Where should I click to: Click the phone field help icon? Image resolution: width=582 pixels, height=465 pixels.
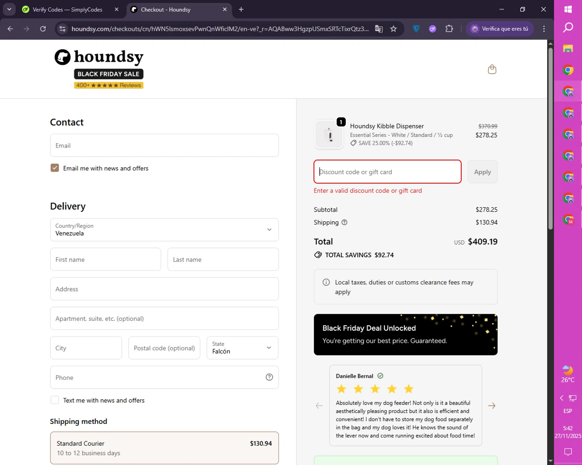(x=269, y=377)
